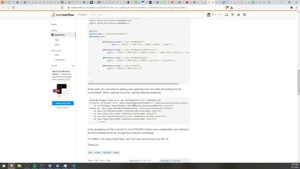Close the active browser tab
This screenshot has width=300, height=169.
click(213, 2)
